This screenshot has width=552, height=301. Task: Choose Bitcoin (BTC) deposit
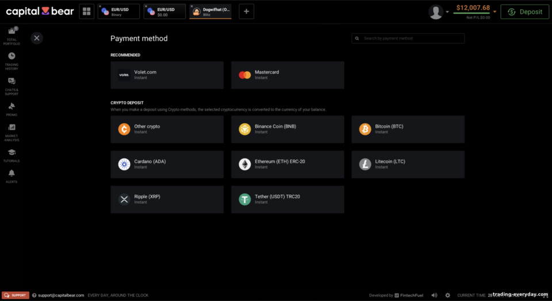(408, 130)
